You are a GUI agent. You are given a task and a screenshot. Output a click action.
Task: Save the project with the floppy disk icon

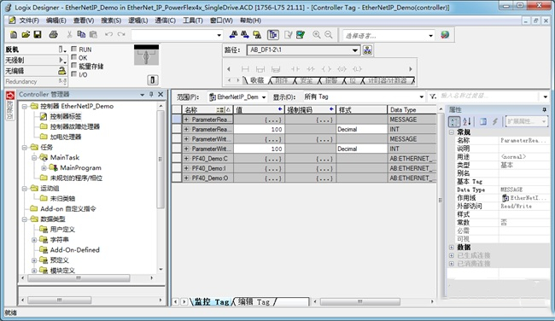point(38,35)
